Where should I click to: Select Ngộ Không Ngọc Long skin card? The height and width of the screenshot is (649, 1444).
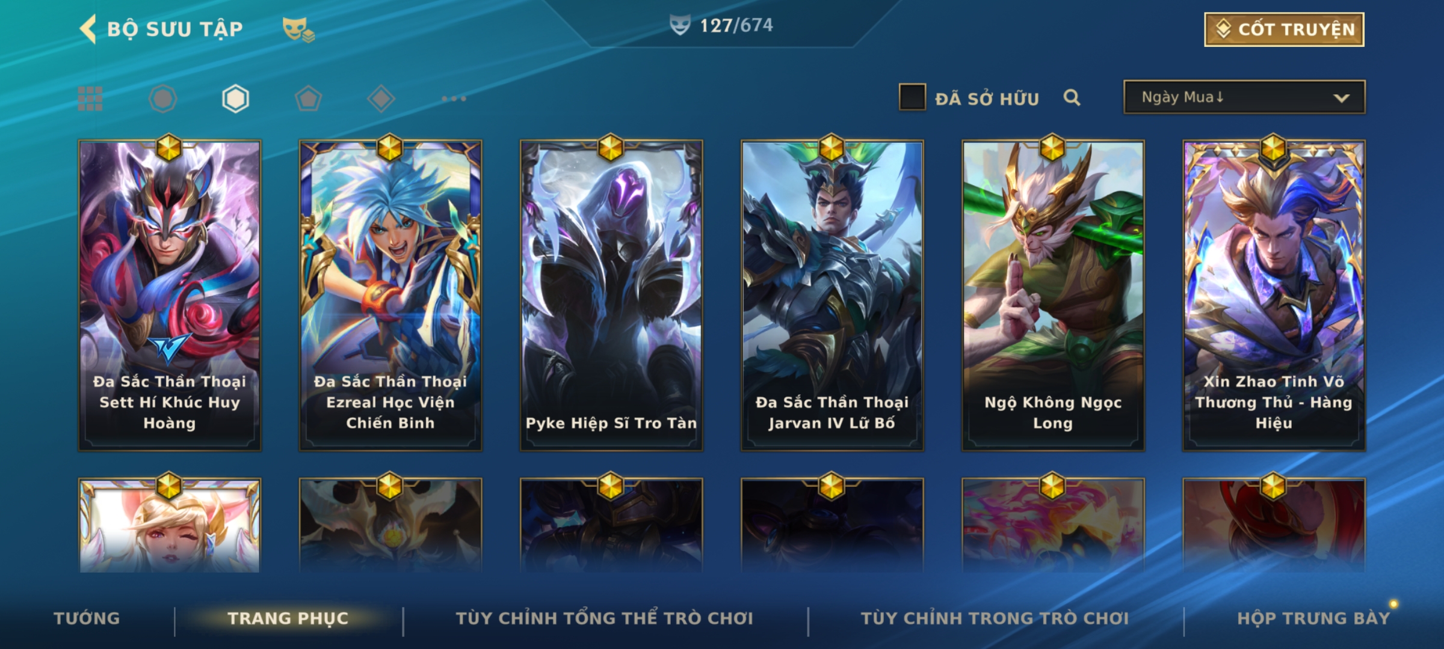[1053, 296]
